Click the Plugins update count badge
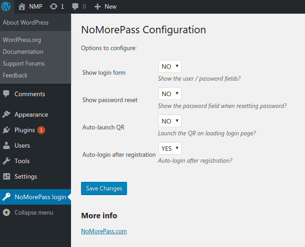 click(x=41, y=130)
